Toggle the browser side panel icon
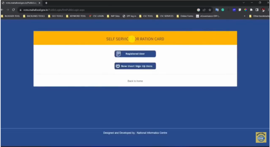270x147 pixels. (257, 10)
